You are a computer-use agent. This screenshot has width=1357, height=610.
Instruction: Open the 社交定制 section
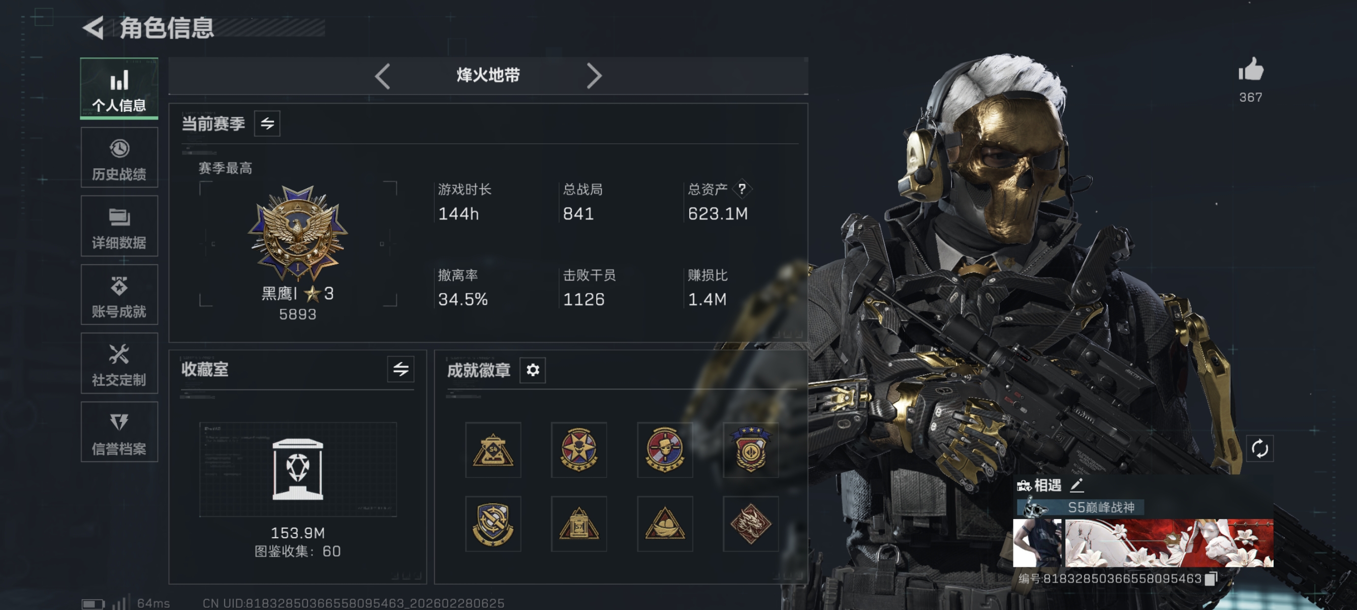pos(119,363)
